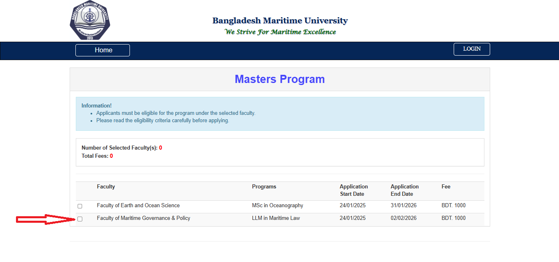The image size is (559, 262).
Task: Click the MSc in Oceanography program cell
Action: 277,206
